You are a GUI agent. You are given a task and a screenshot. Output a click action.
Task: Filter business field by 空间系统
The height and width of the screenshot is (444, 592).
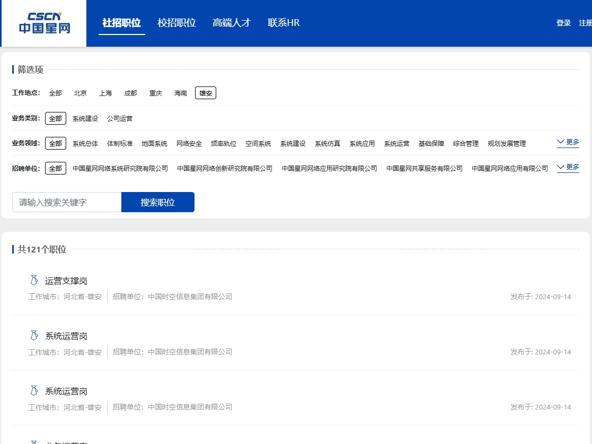tap(258, 143)
